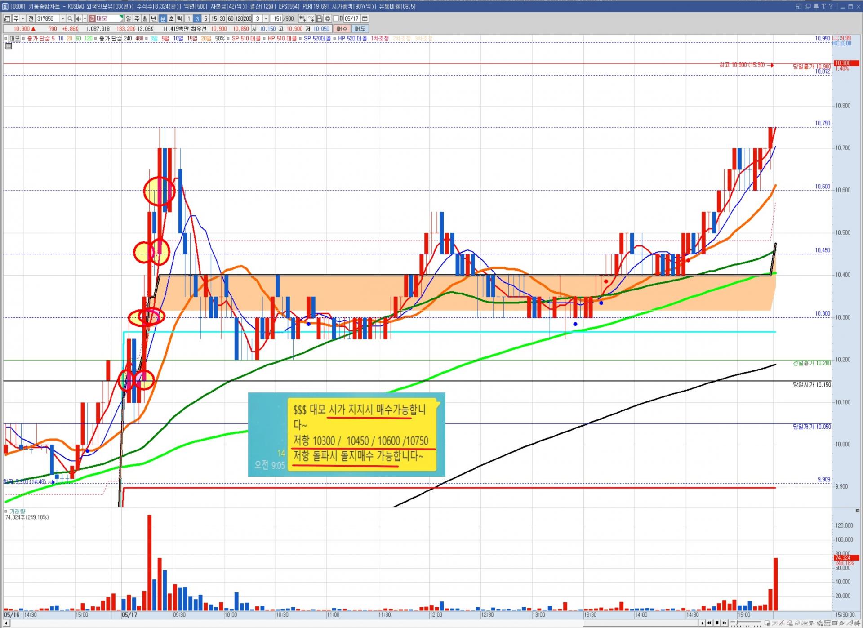The image size is (863, 628).
Task: Click the grid icon below 대모 label
Action: 8,46
